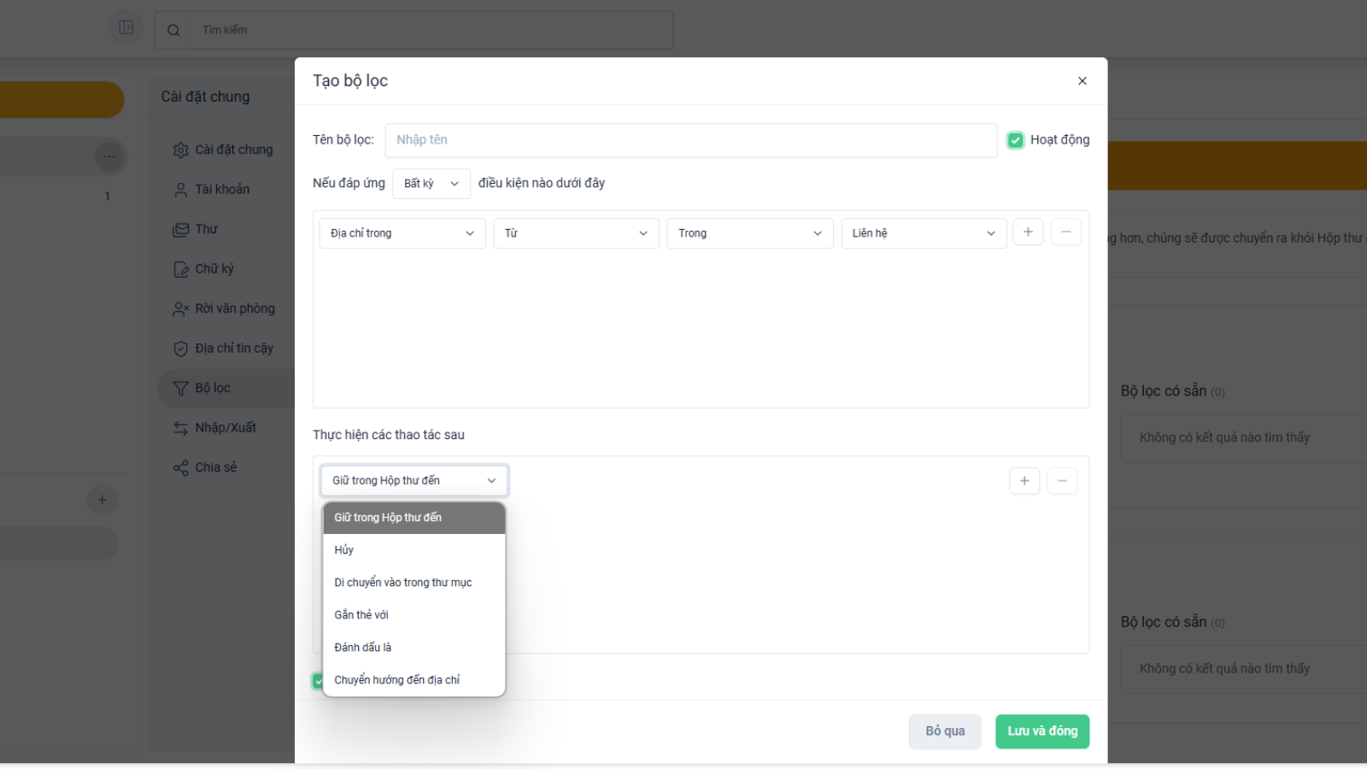Click the Rời văn phòng icon
Screen dimensions: 1367x769
[x=180, y=309]
